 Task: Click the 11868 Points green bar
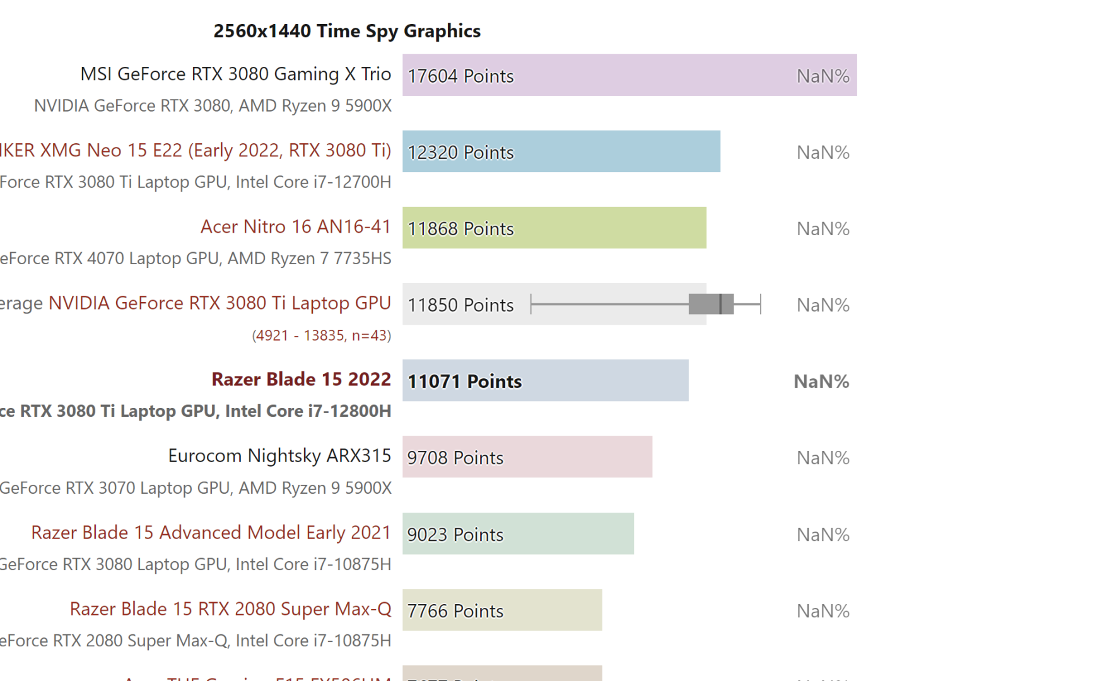coord(554,228)
